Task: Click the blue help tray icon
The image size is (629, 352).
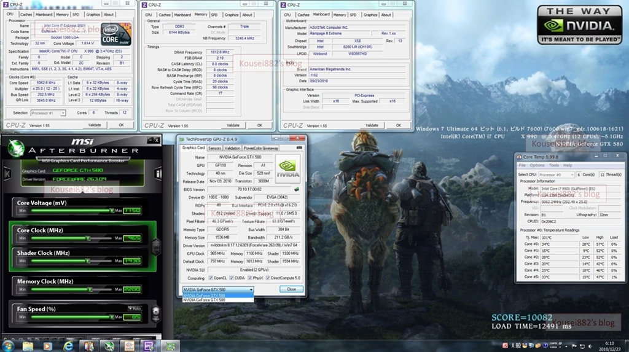Action: pyautogui.click(x=545, y=346)
